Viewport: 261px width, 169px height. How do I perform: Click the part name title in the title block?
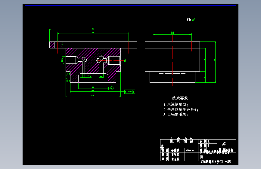pos(182,140)
